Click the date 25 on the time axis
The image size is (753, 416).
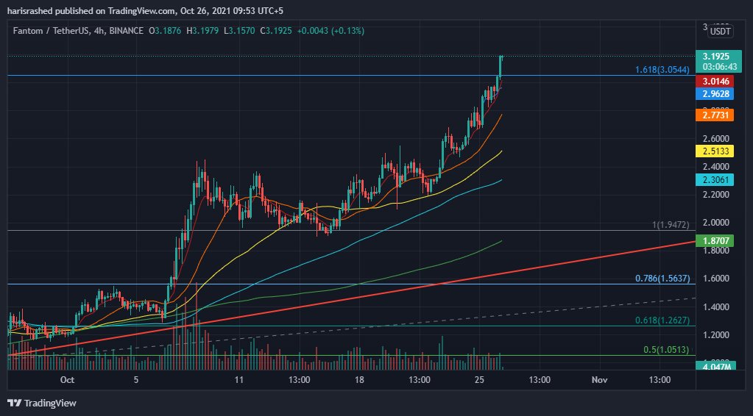pos(479,381)
